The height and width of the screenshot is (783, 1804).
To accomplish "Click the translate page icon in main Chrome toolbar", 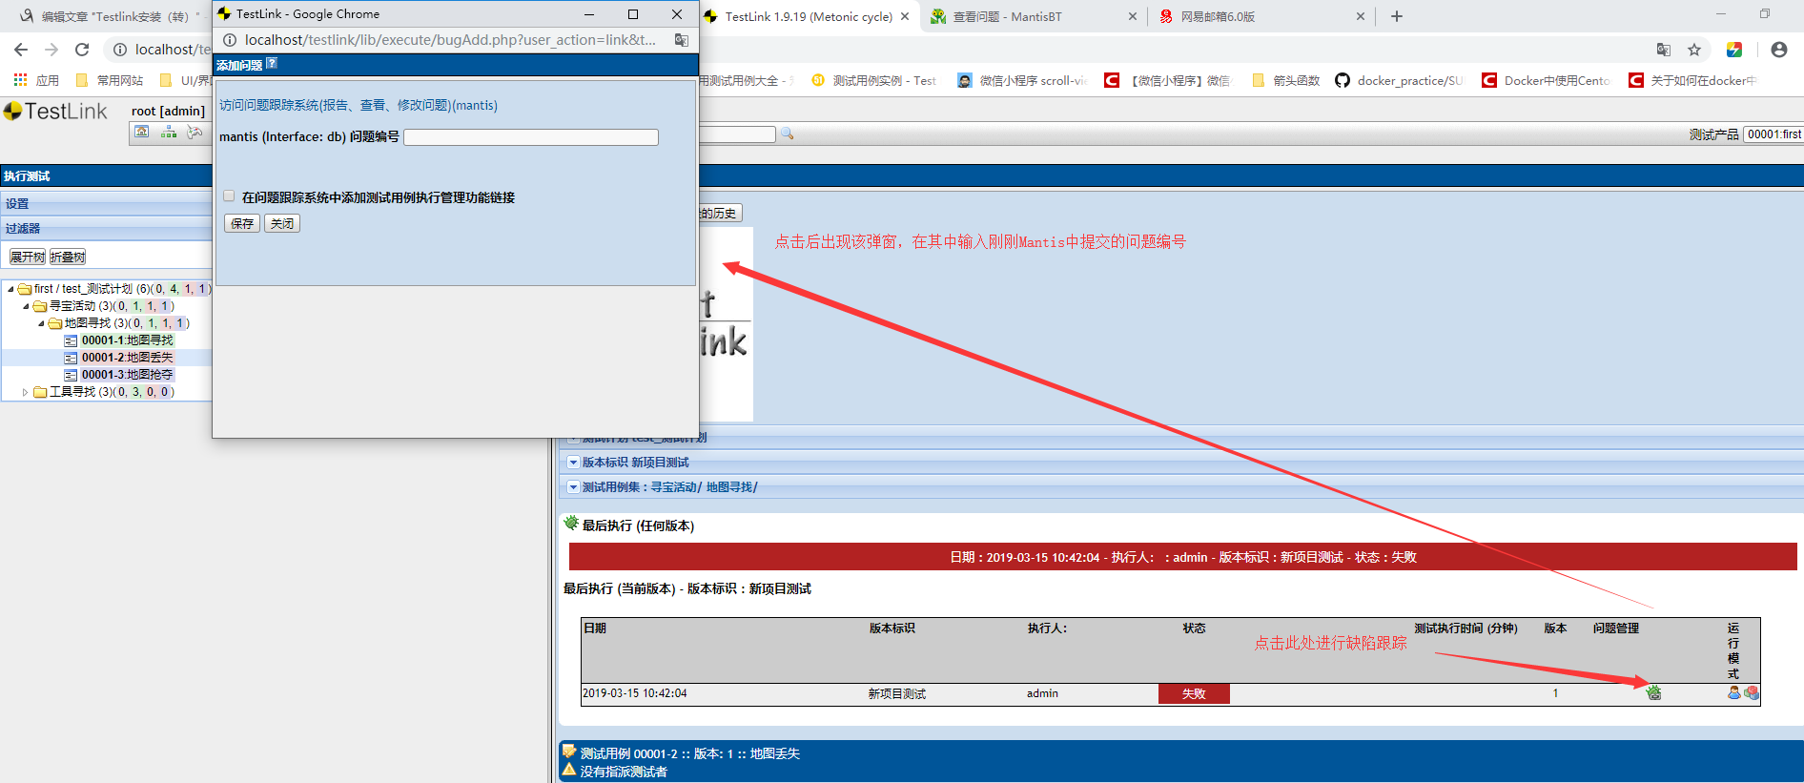I will coord(1664,50).
